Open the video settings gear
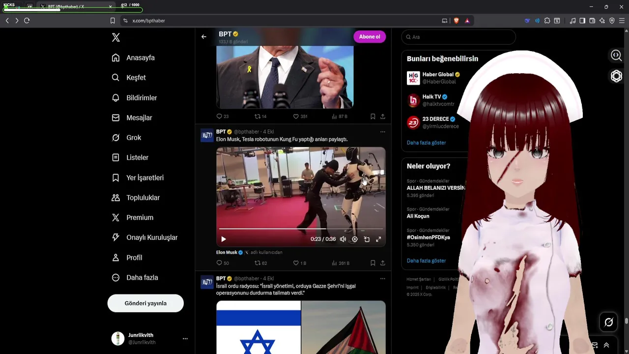 [x=355, y=239]
